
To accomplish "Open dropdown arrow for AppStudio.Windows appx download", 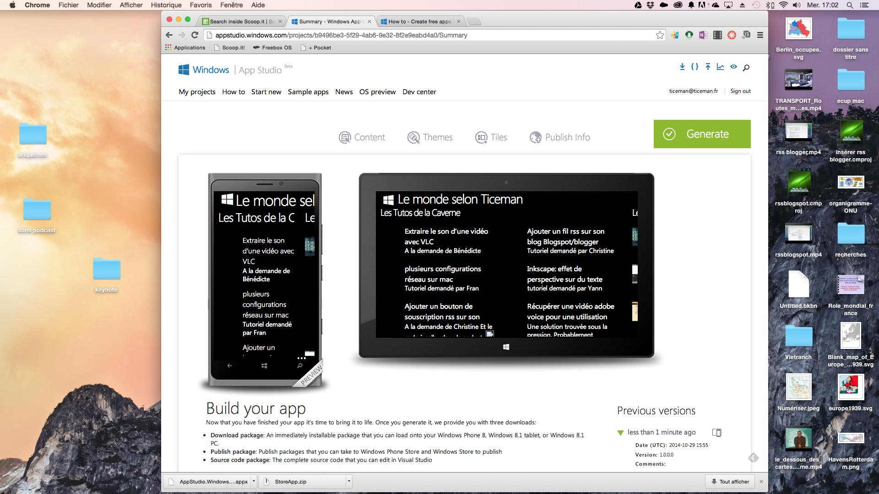I will click(x=254, y=481).
